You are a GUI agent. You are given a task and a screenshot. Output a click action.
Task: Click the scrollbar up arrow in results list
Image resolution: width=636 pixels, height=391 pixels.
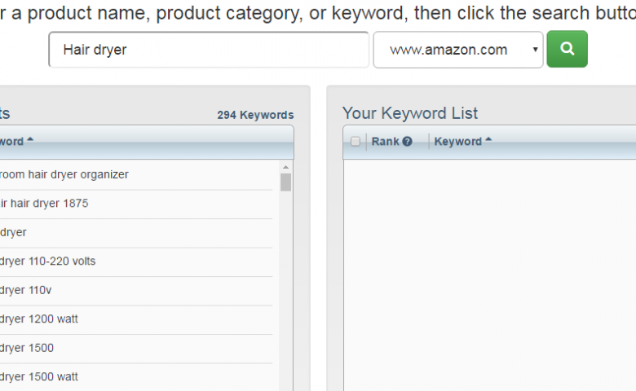(285, 166)
